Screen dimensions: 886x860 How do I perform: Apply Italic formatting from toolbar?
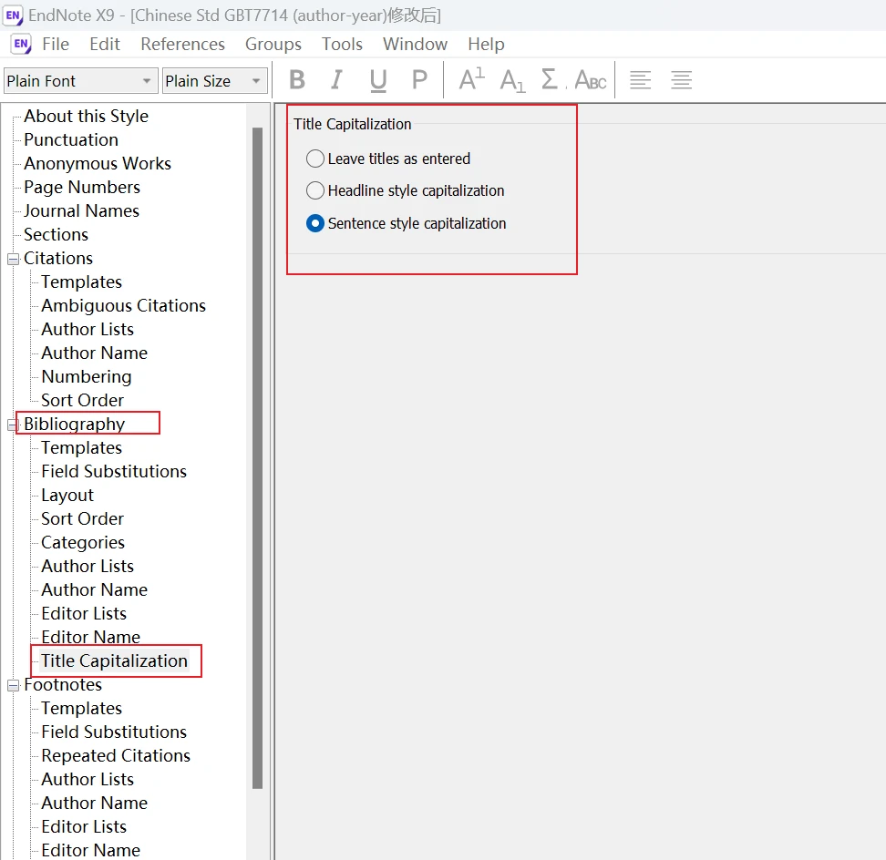coord(336,80)
